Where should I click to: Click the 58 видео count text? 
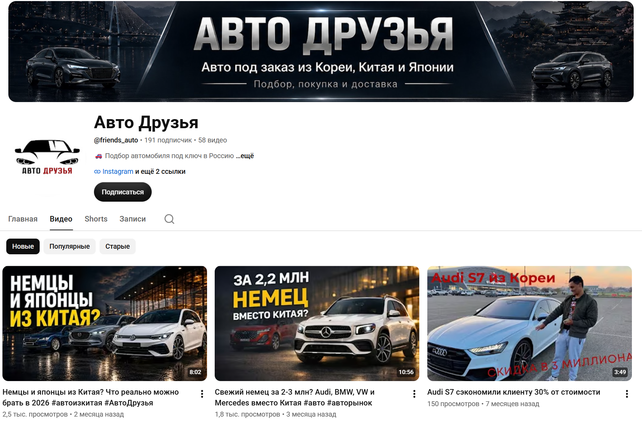click(x=213, y=140)
